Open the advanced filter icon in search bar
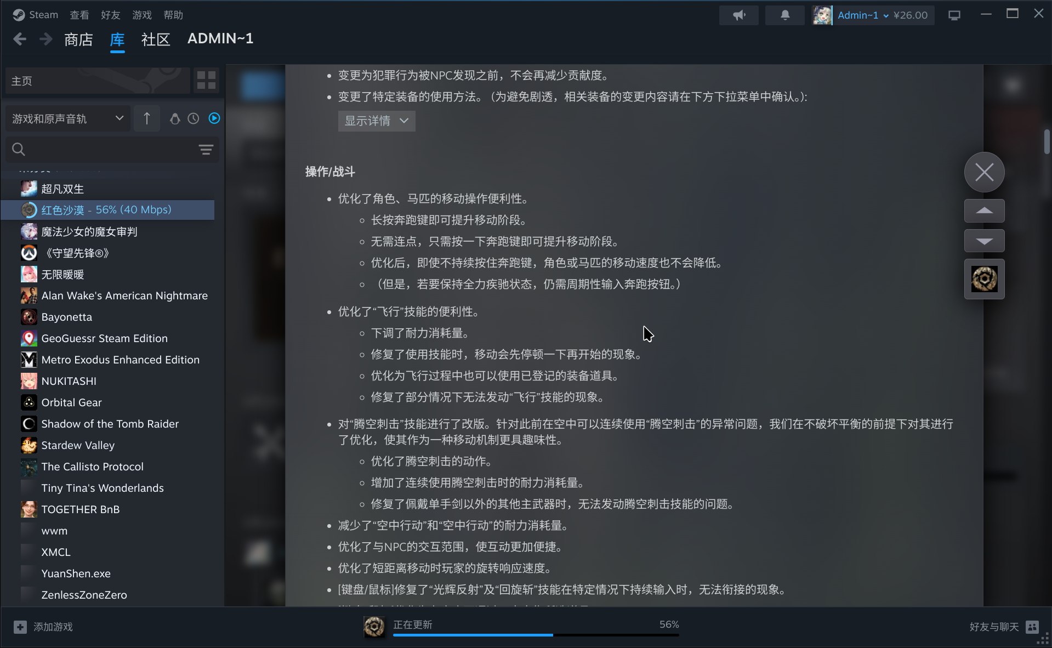1052x648 pixels. pos(206,149)
